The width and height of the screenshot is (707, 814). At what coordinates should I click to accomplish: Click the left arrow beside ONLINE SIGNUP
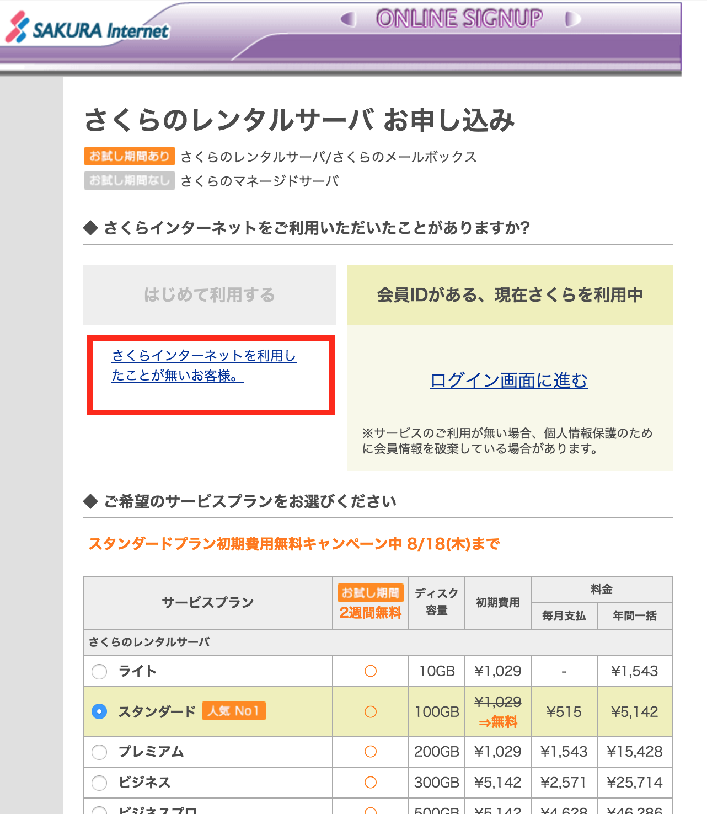348,19
